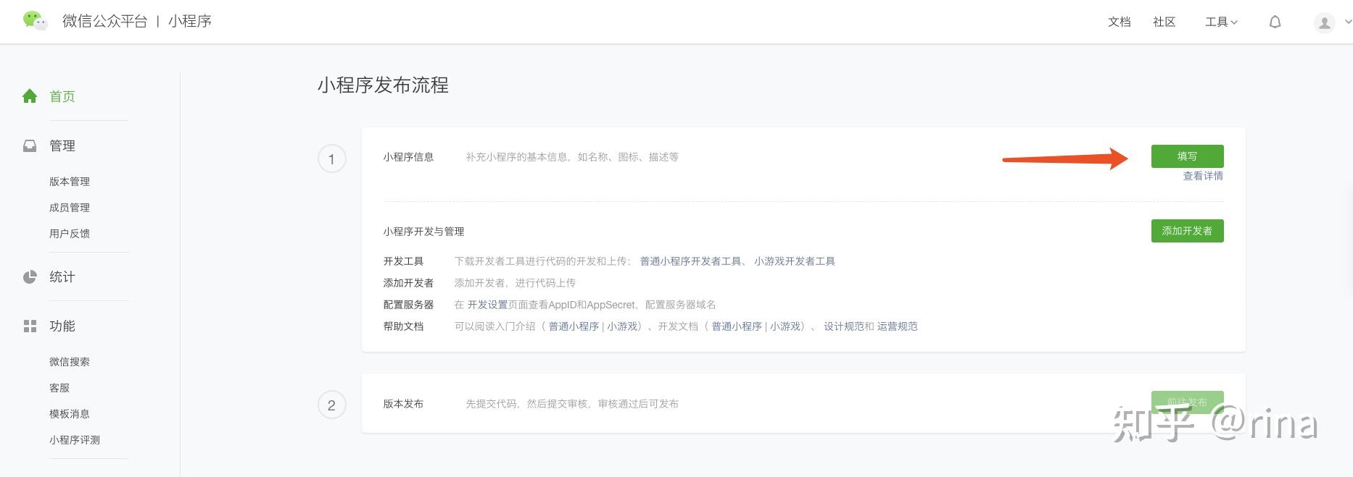Click the 开发工具 row label
Image resolution: width=1353 pixels, height=477 pixels.
click(403, 261)
